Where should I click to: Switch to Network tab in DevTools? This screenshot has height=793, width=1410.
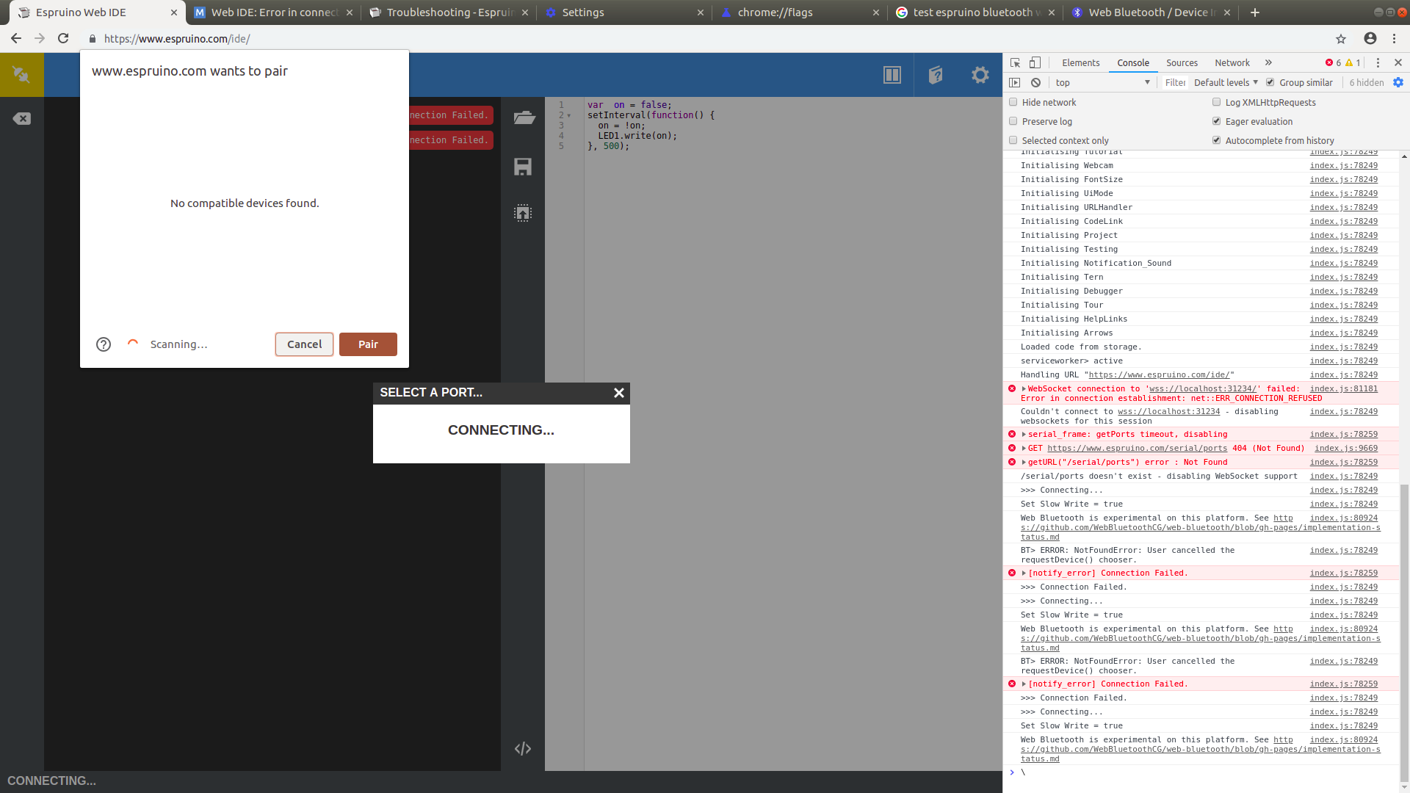[1232, 63]
